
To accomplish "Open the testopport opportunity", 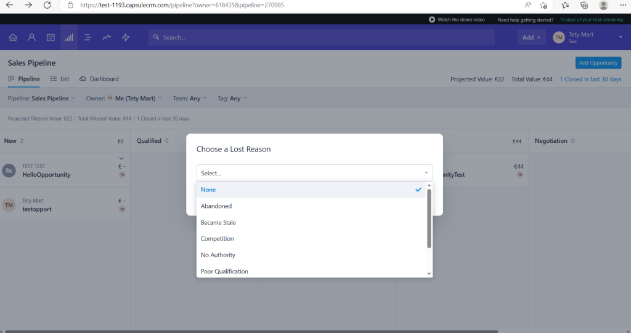I will [x=36, y=209].
